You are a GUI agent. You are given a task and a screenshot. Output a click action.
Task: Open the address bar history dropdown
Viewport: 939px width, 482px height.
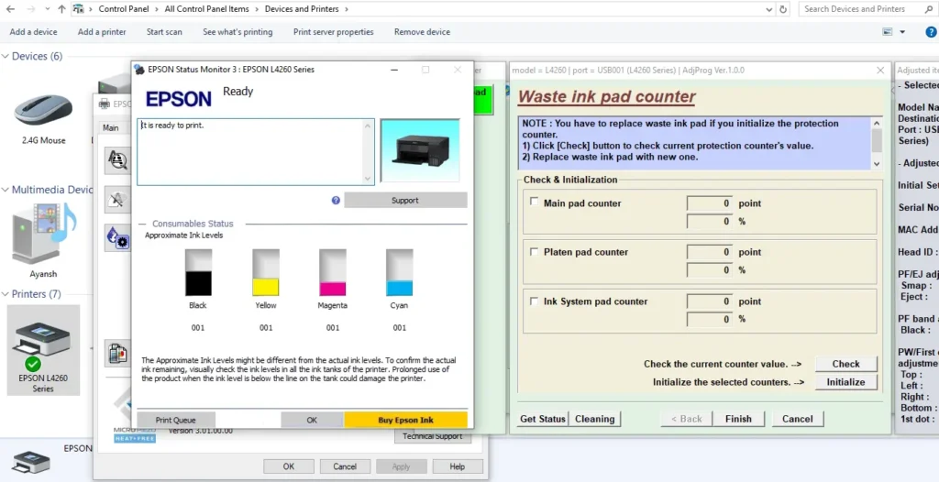(769, 9)
